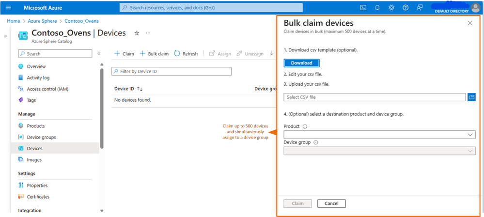This screenshot has height=217, width=484.
Task: Click the Tags icon
Action: (21, 100)
